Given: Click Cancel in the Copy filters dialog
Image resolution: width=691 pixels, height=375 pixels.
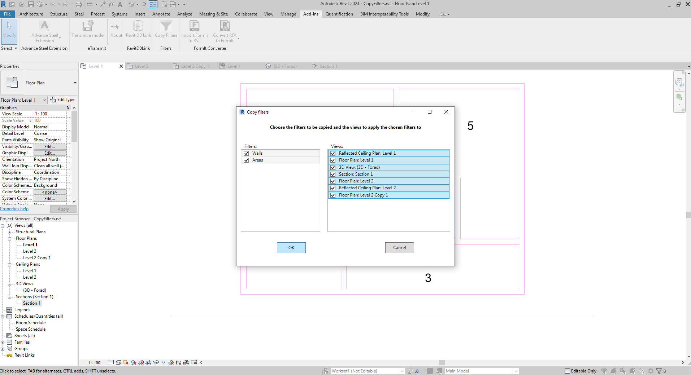Looking at the screenshot, I should [x=400, y=248].
